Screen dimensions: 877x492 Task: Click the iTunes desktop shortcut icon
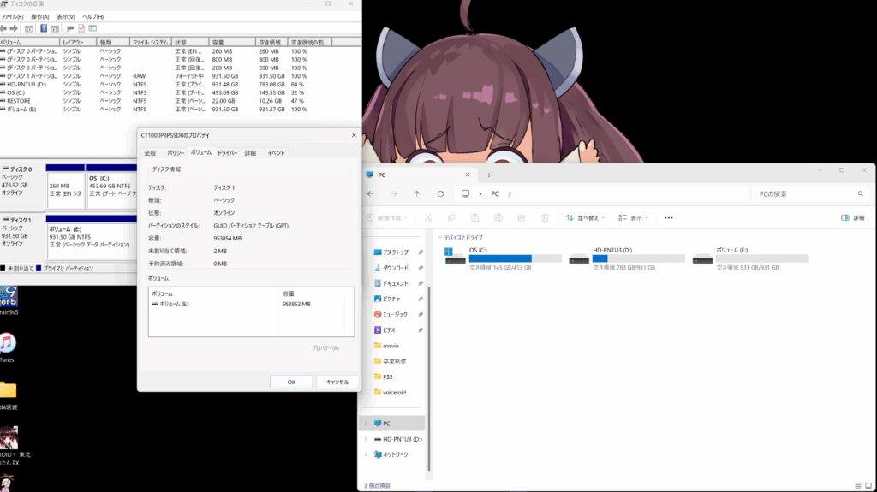(8, 343)
